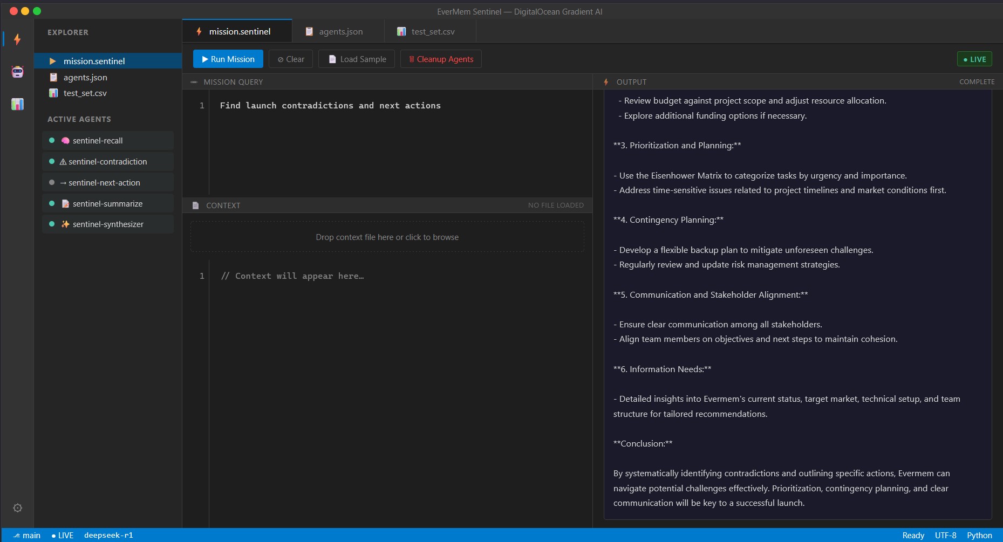Open the bar chart view in the activity bar

18,104
